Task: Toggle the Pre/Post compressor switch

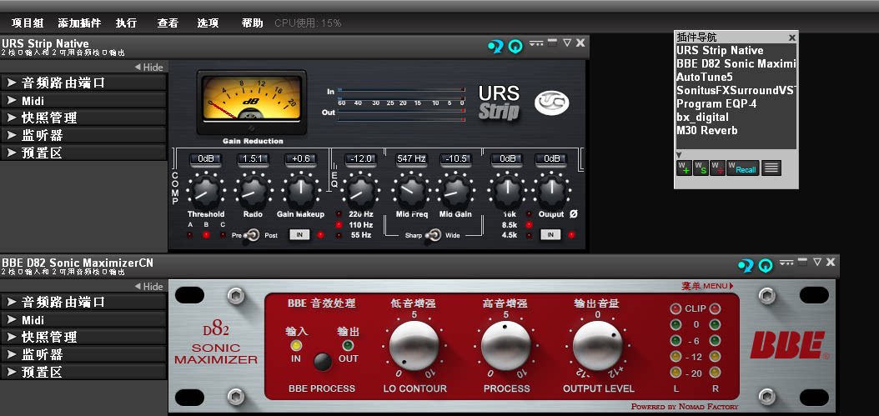Action: click(252, 235)
